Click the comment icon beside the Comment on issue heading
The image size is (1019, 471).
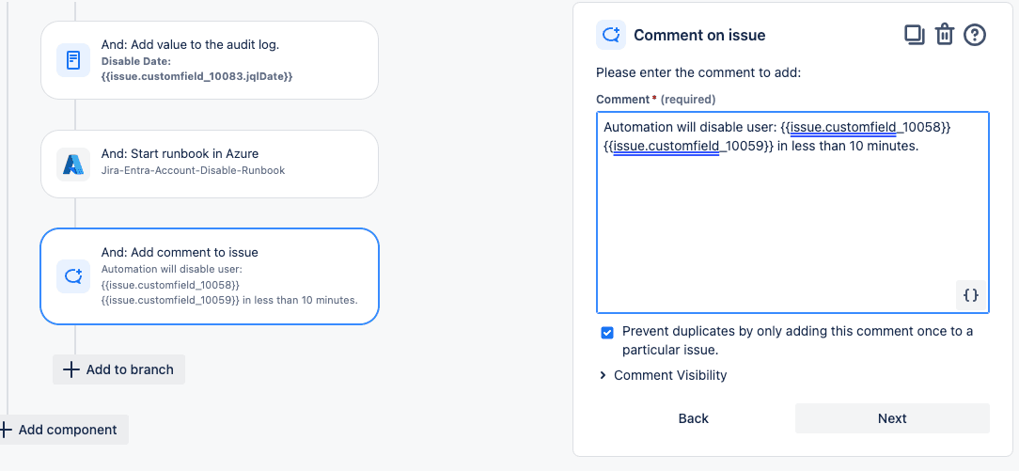click(611, 35)
